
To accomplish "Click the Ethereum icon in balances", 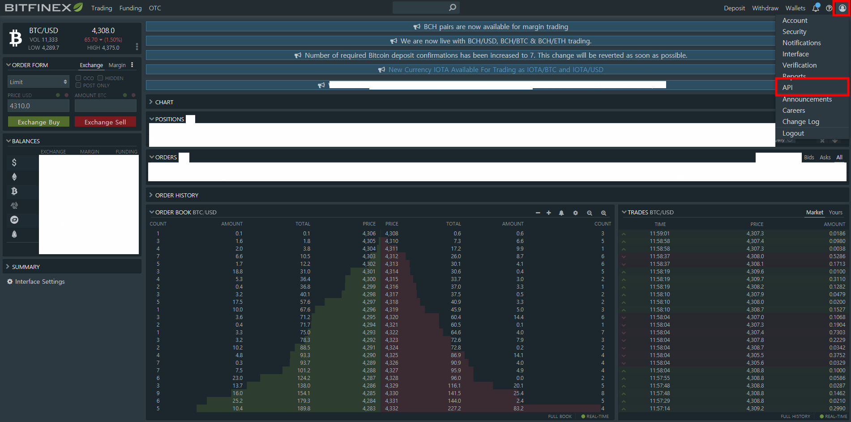I will point(14,177).
